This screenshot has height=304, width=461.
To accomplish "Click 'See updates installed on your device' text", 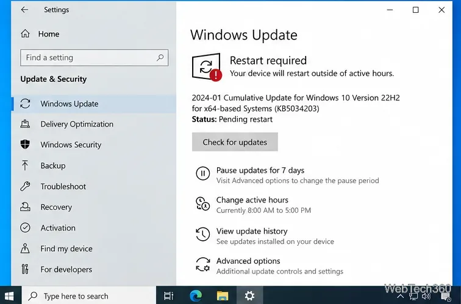I will pos(275,241).
